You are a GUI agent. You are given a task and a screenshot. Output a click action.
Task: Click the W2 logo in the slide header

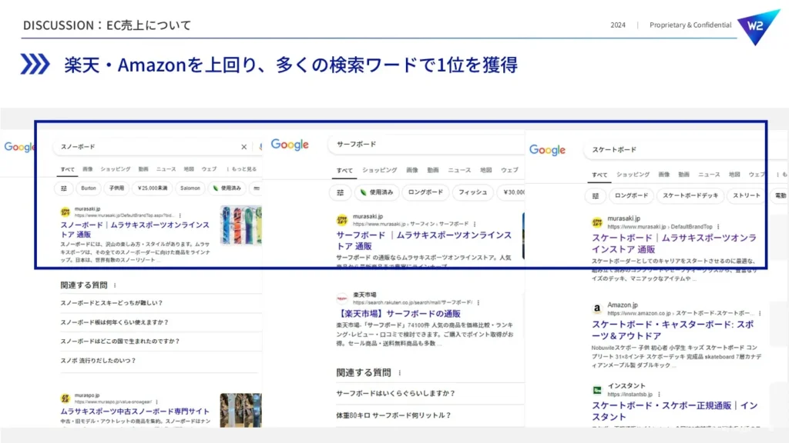coord(757,25)
